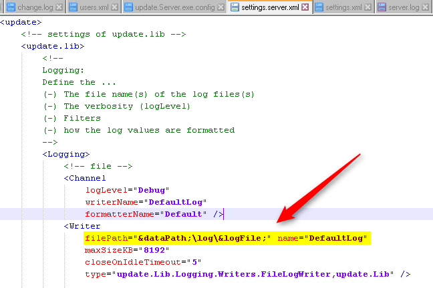
Task: Click the <Channel tag
Action: click(85, 178)
